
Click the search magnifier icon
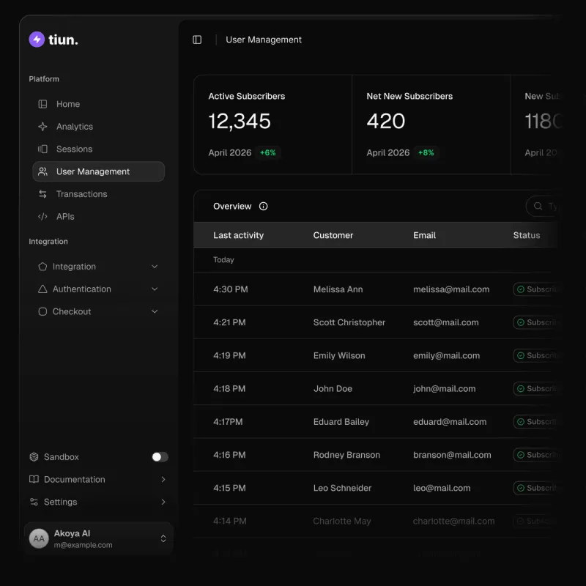[x=538, y=206]
